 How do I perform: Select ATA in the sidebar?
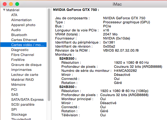[14, 15]
